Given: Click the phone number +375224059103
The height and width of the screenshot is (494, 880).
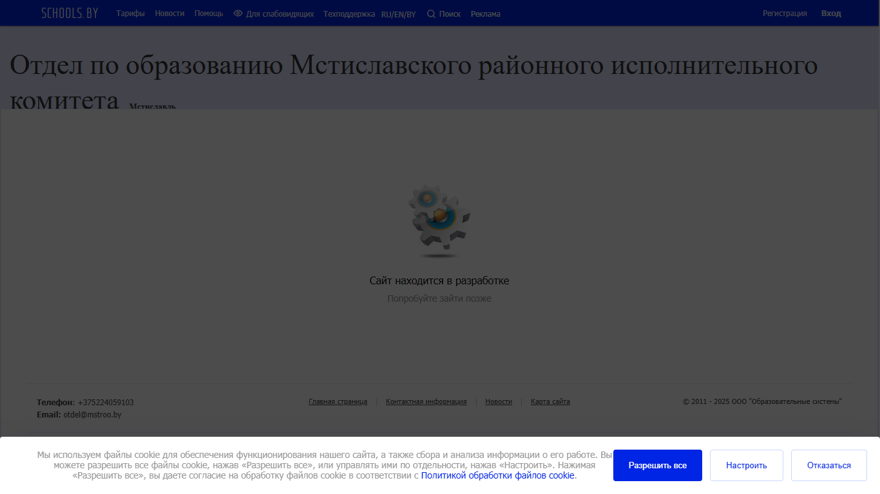Looking at the screenshot, I should point(106,403).
